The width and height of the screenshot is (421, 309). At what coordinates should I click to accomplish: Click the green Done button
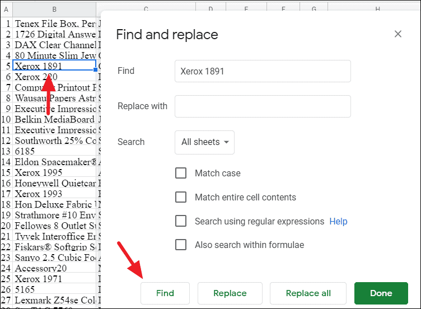coord(381,293)
